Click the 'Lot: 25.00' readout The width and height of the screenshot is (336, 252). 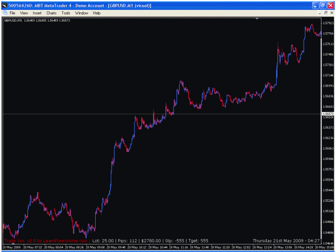point(103,241)
